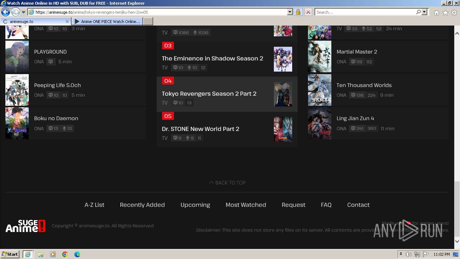
Task: Open Tokyo Revengers Season 2 Part 2
Action: pyautogui.click(x=209, y=94)
